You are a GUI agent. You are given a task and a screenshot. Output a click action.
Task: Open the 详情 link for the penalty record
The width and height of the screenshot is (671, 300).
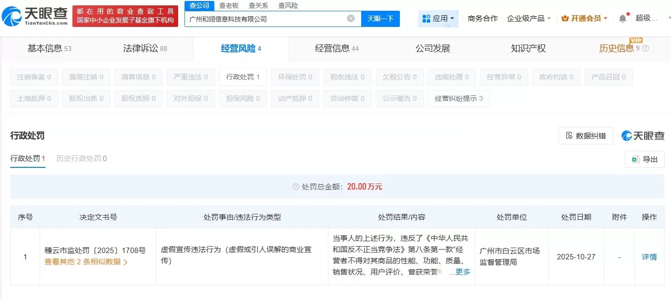(649, 256)
